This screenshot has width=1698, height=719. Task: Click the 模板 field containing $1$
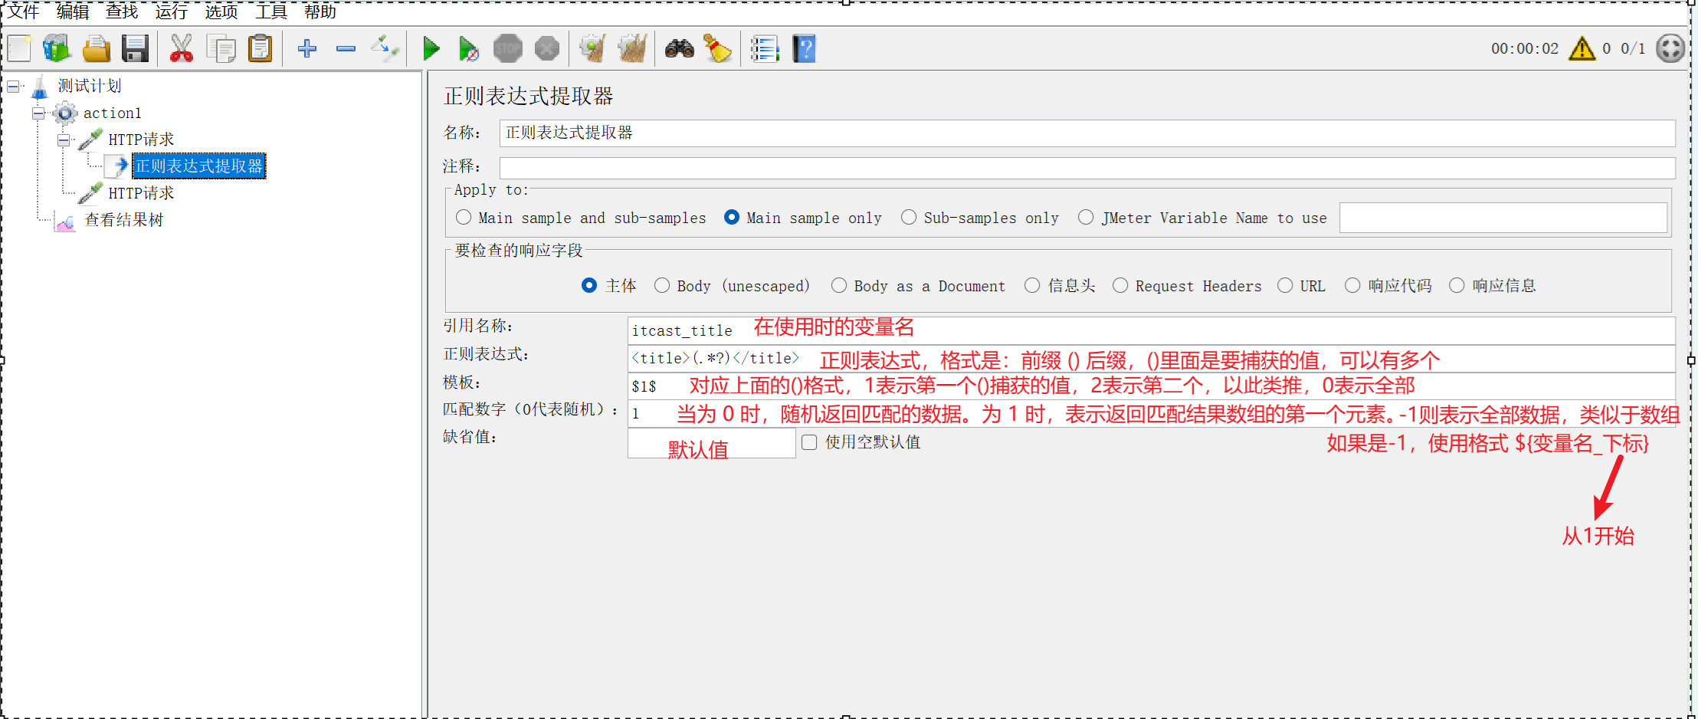(1151, 386)
